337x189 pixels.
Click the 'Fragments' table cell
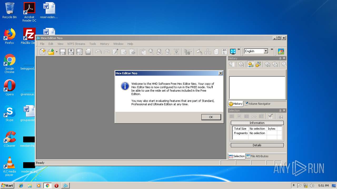click(241, 133)
